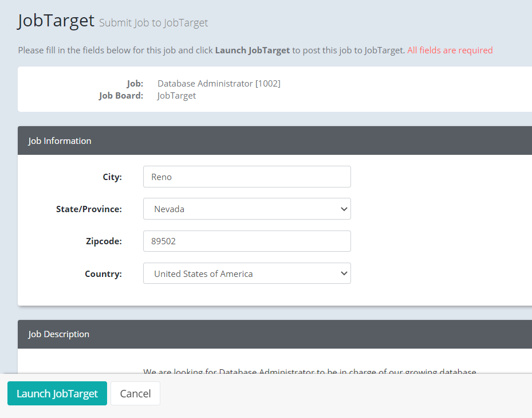The width and height of the screenshot is (532, 418).
Task: Click the United States of America combo box
Action: coord(246,273)
